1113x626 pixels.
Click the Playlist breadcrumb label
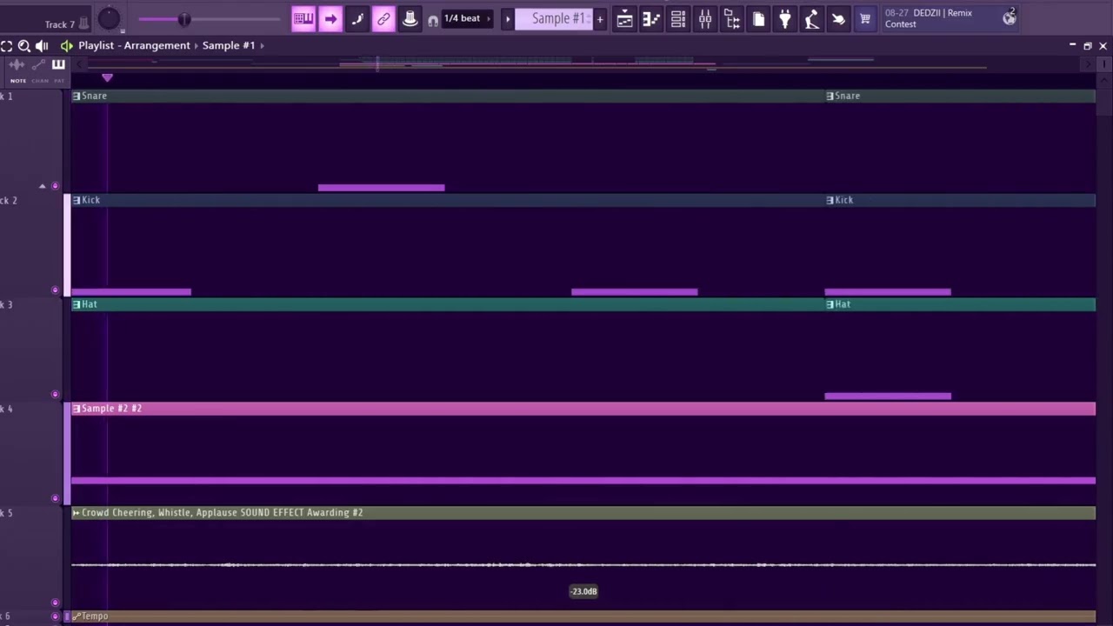click(x=96, y=45)
